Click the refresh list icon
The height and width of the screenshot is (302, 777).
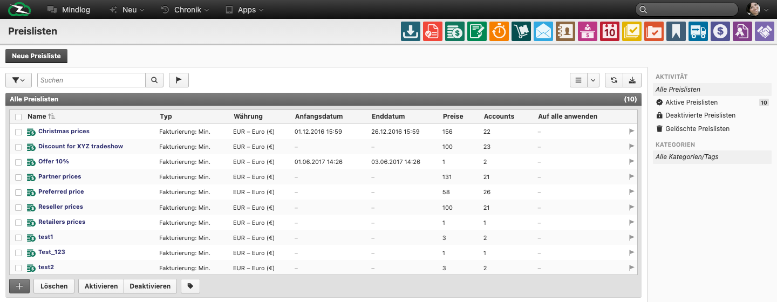(x=614, y=80)
